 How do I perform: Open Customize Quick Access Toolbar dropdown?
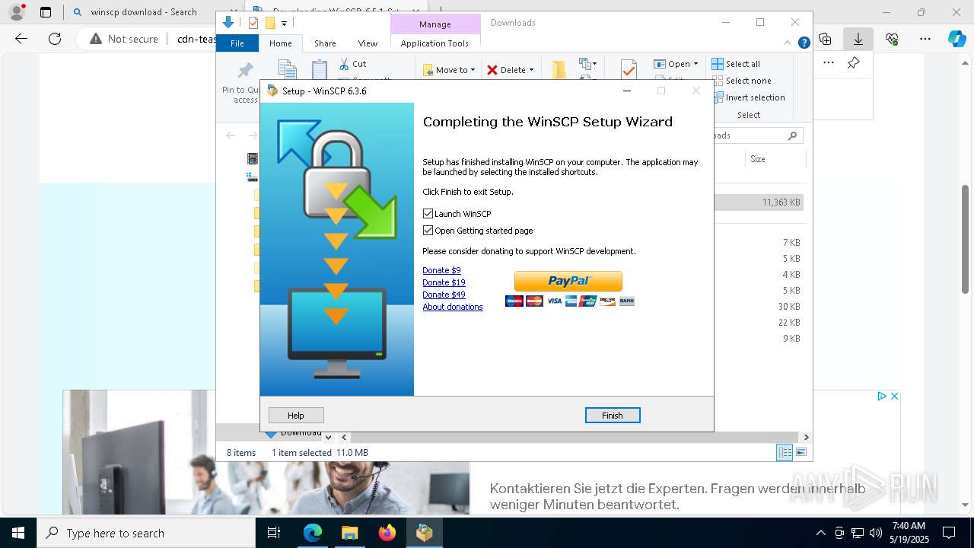pos(284,24)
